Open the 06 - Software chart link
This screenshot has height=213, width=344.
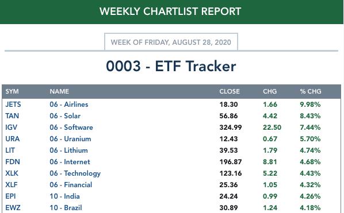[71, 127]
